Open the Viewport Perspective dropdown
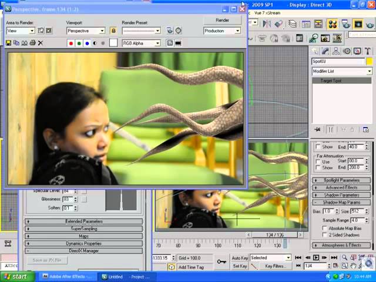 pos(86,31)
